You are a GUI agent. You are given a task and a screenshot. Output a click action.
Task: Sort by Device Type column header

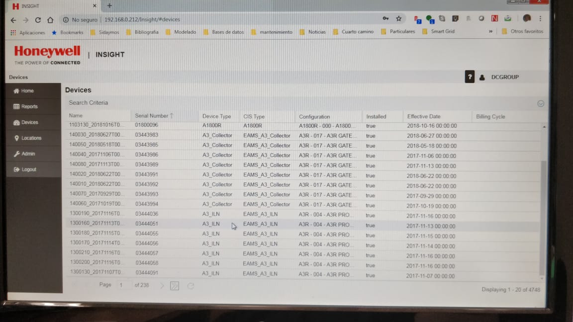click(x=216, y=116)
